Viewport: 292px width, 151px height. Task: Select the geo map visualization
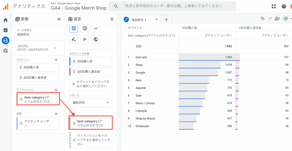[96, 39]
